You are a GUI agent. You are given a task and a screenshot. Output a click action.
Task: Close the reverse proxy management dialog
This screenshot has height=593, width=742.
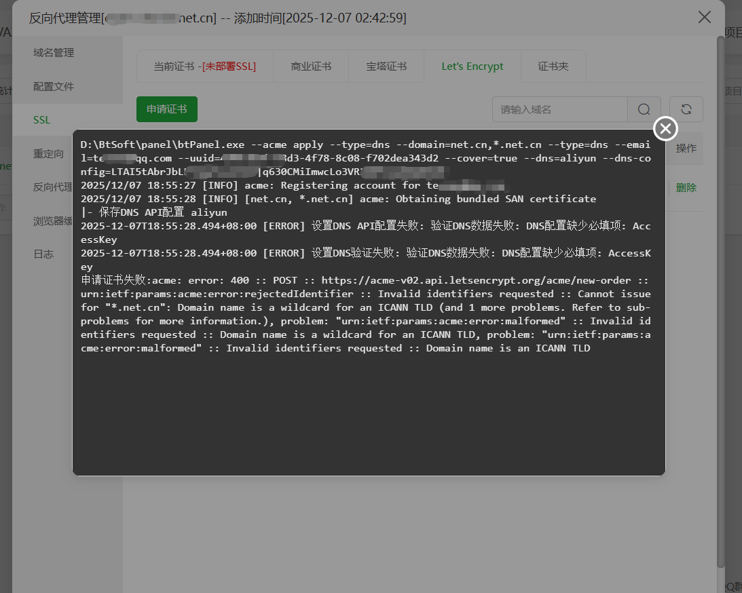point(704,18)
